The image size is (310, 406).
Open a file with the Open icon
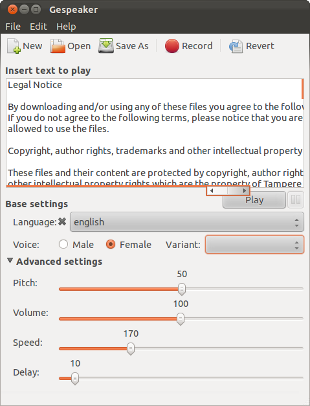tap(58, 46)
